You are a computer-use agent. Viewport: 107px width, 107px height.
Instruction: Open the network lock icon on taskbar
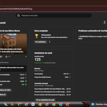point(6,104)
